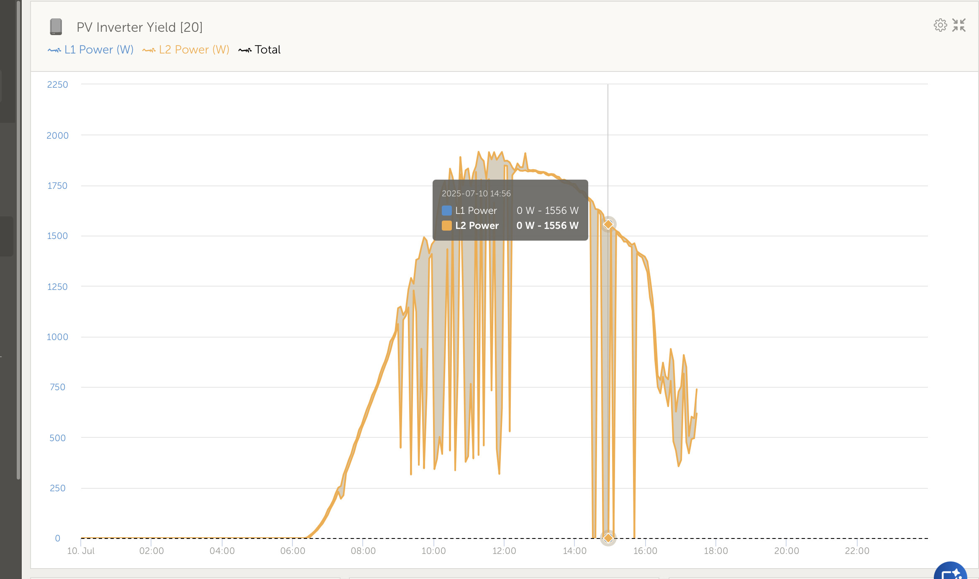Open the chart settings gear

(940, 25)
